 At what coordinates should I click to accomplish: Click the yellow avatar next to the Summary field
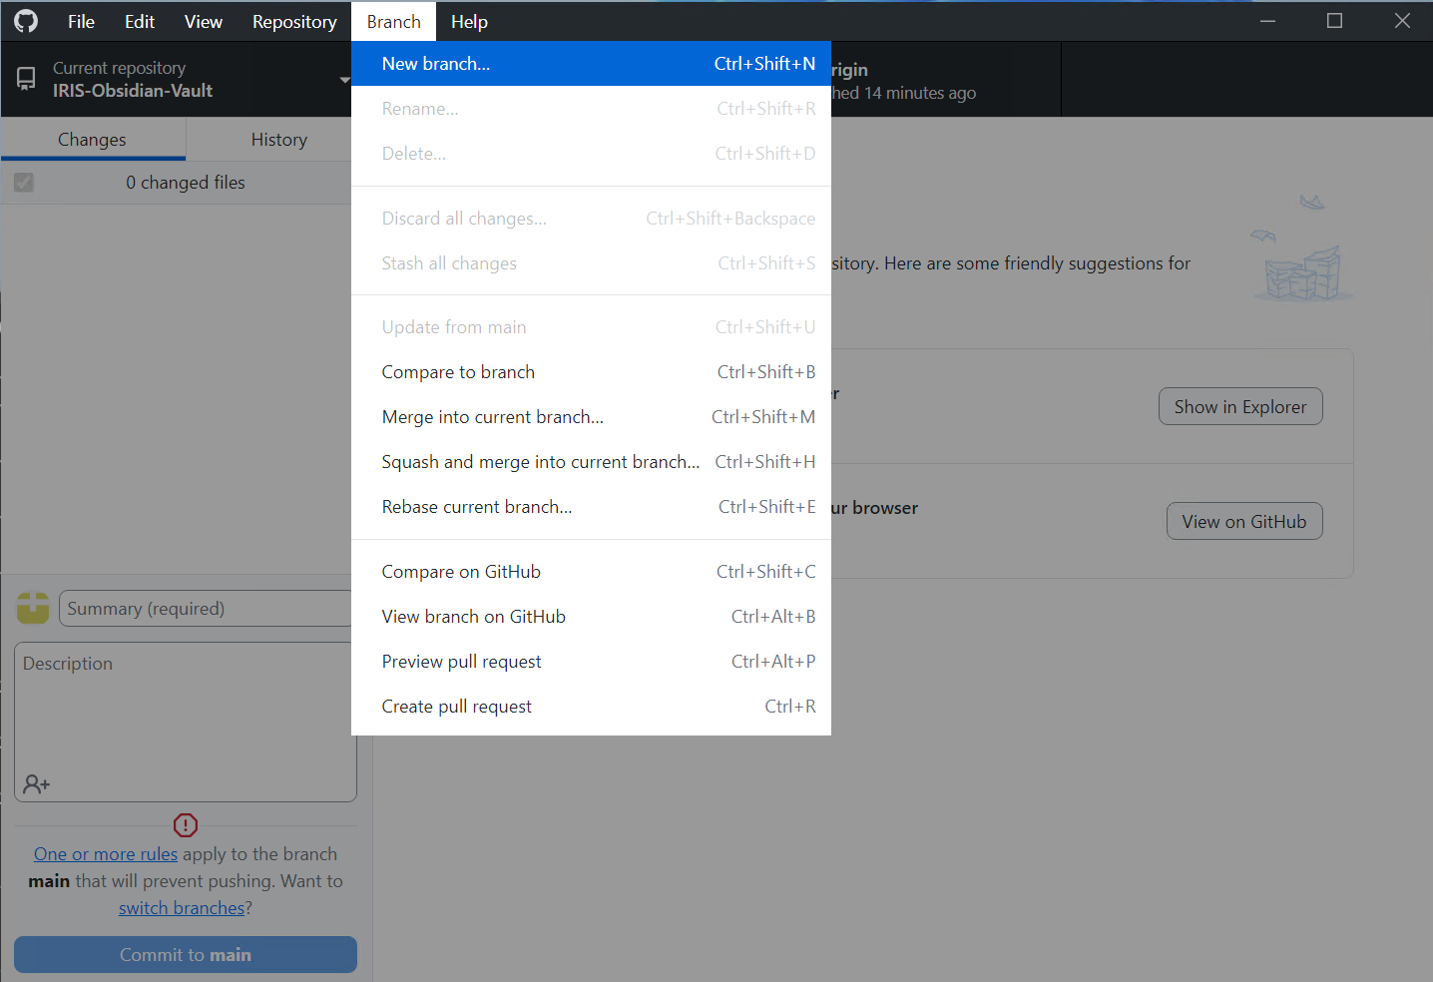point(33,608)
